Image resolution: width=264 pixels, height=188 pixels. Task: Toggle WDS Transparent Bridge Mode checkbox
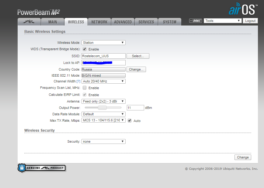tap(85, 49)
